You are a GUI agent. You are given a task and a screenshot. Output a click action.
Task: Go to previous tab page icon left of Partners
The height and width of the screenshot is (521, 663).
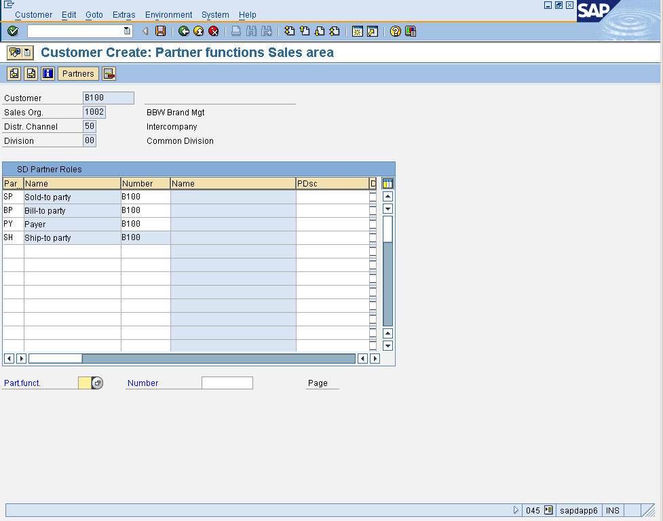click(14, 73)
